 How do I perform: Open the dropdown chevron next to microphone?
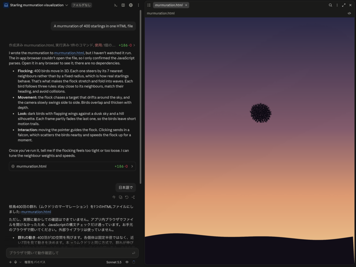[20, 262]
